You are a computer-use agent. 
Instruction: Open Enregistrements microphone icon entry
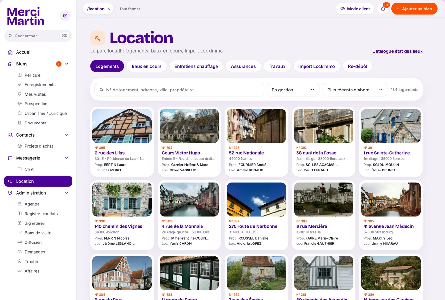click(x=20, y=84)
